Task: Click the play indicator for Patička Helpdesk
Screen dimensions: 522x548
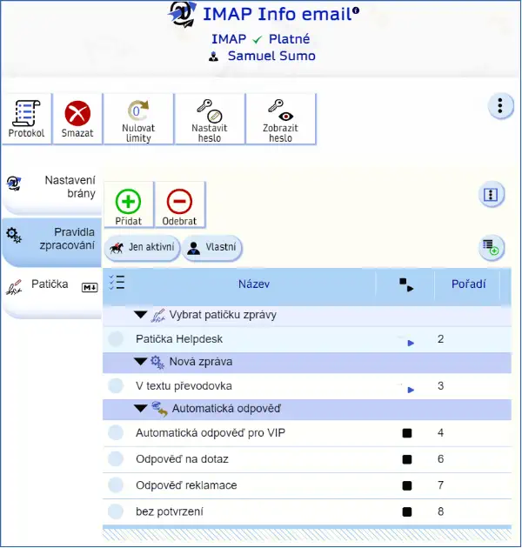Action: [x=411, y=343]
